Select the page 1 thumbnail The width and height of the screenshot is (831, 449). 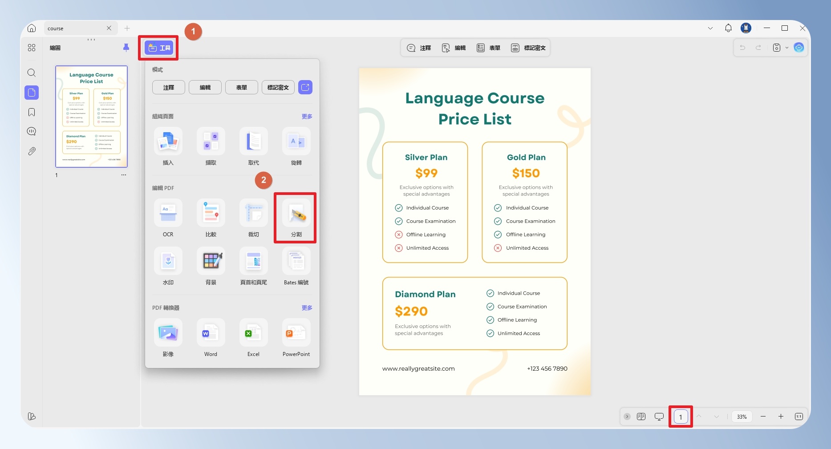point(91,117)
